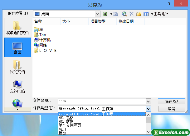Screen dimensions: 190x136
Task: Change the Views layout icon
Action: pyautogui.click(x=146, y=14)
